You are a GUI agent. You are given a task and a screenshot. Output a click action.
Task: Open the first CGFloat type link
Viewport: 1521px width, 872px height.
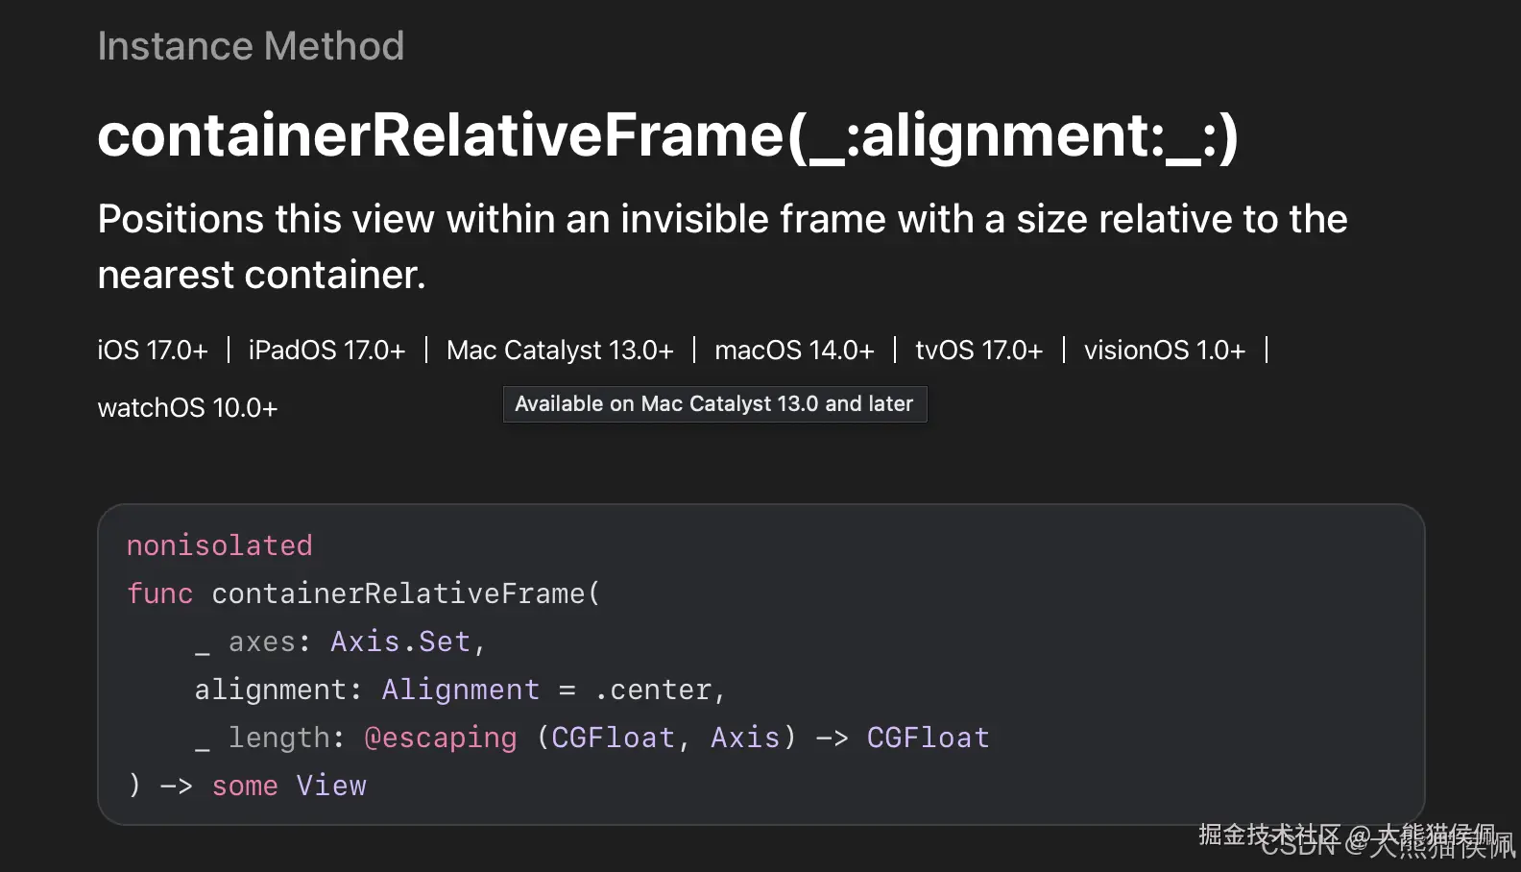click(x=613, y=738)
